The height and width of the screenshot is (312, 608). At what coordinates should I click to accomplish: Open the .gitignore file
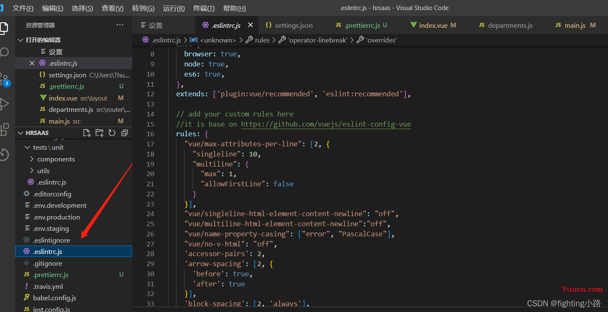tap(74, 263)
